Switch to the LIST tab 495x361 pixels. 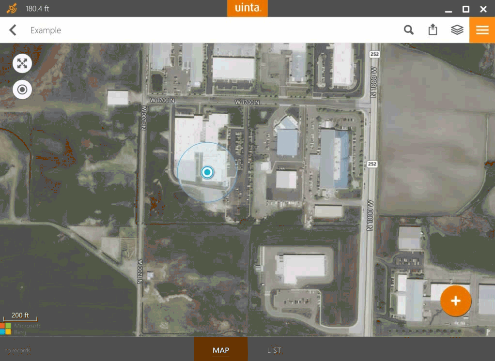[274, 350]
